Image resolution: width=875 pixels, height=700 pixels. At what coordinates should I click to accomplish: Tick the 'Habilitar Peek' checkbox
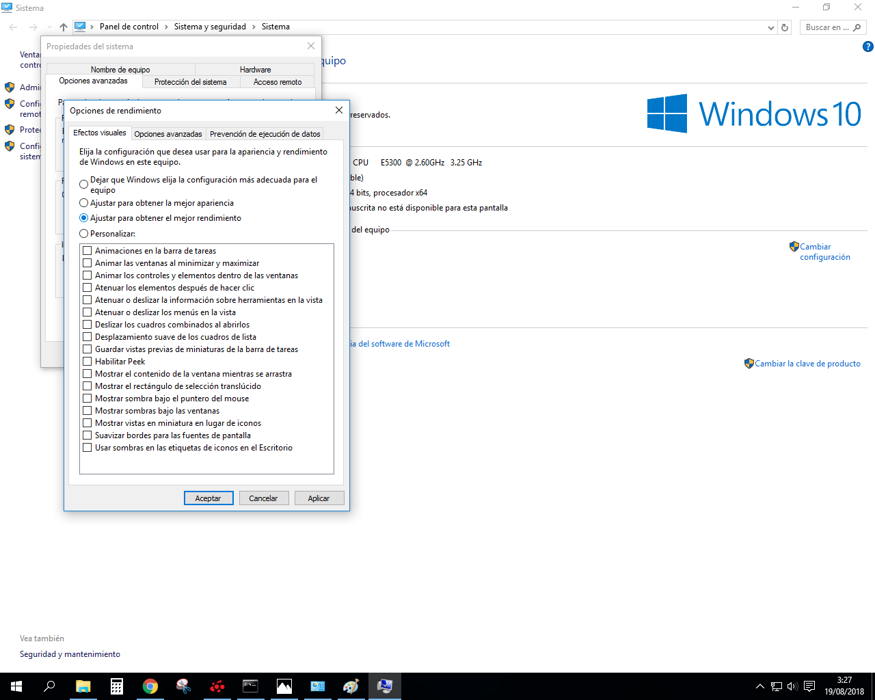[x=87, y=362]
